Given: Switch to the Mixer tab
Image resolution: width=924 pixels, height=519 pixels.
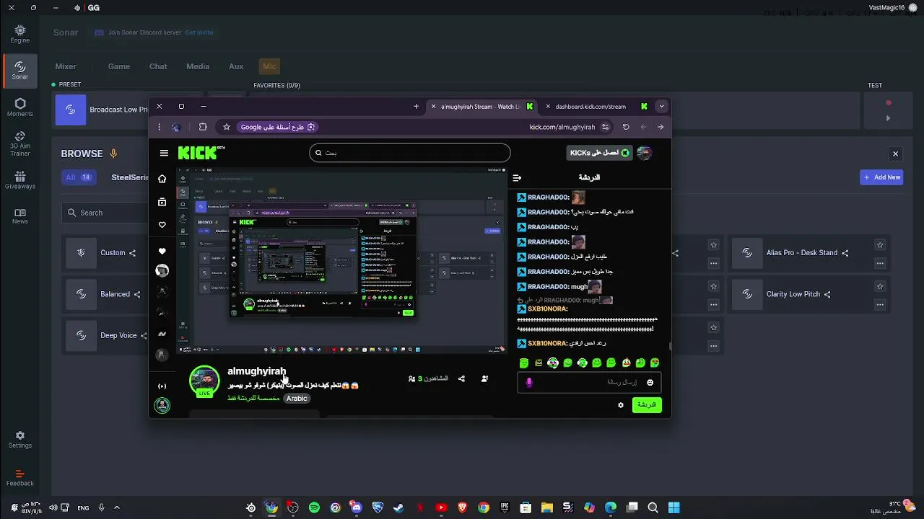Looking at the screenshot, I should (66, 66).
